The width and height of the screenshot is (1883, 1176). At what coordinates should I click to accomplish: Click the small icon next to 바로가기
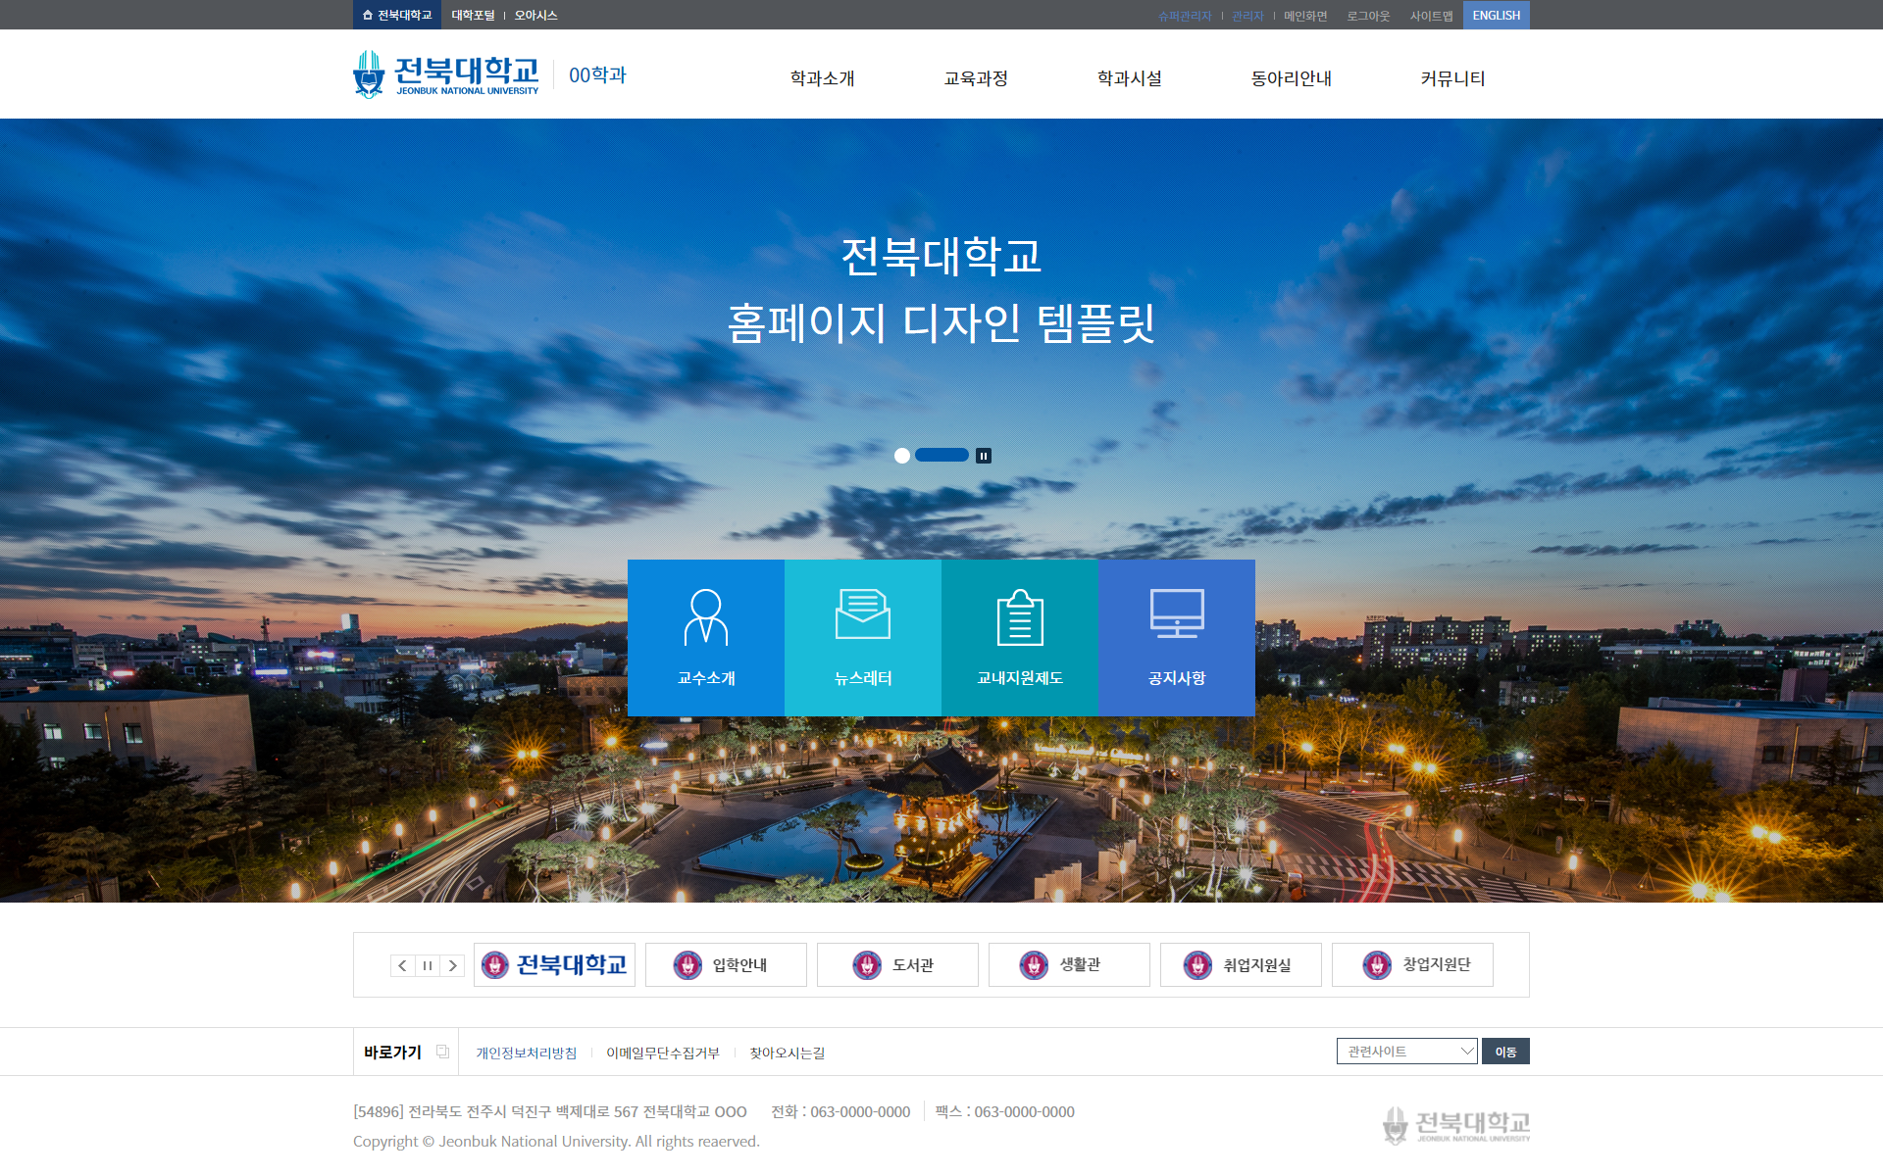point(442,1052)
